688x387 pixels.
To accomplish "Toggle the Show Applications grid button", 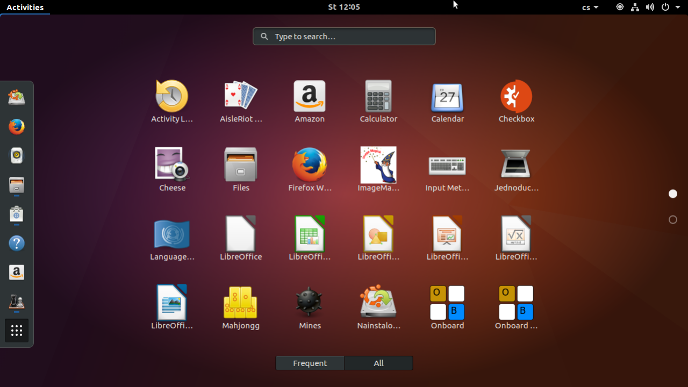I will click(x=17, y=331).
